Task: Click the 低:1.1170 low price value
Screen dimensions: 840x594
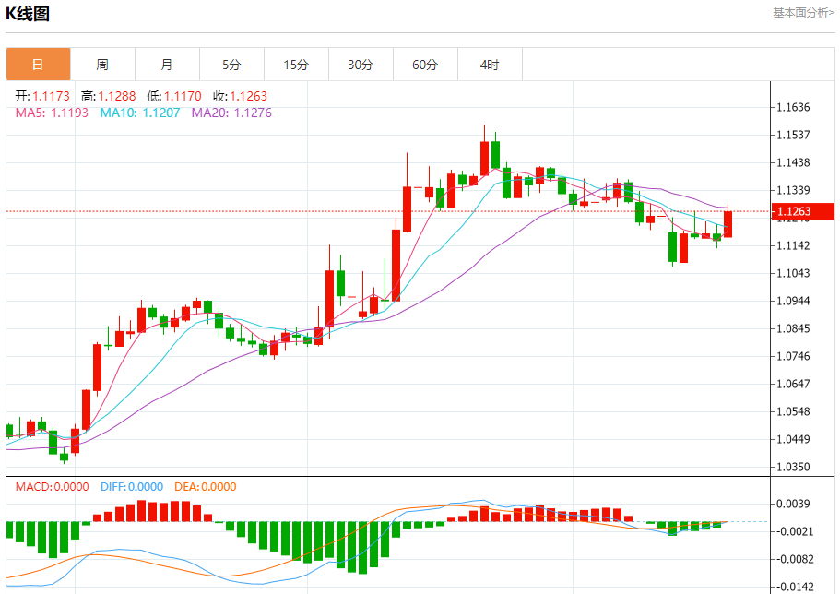Action: (x=174, y=96)
